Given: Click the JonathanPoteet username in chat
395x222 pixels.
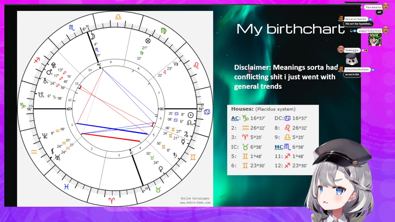Looking at the screenshot, I should pyautogui.click(x=356, y=70).
